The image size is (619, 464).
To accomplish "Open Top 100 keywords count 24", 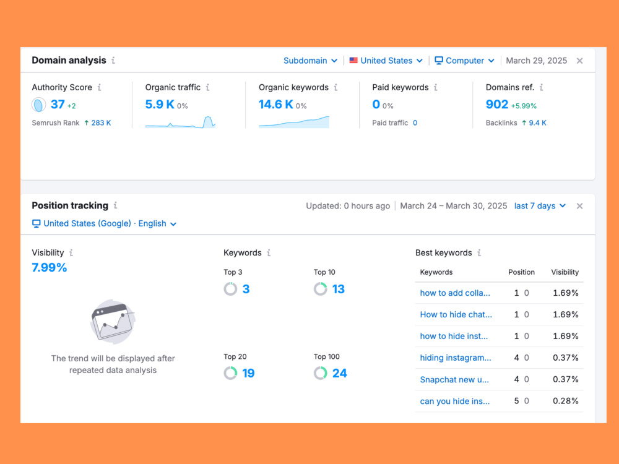I will click(x=339, y=373).
